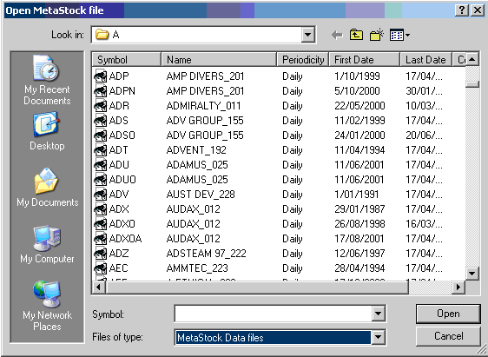Close the Open MetaStock file dialog
This screenshot has height=357, width=488.
477,10
